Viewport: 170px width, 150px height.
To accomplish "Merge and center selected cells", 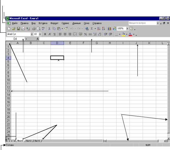I will [75, 34].
